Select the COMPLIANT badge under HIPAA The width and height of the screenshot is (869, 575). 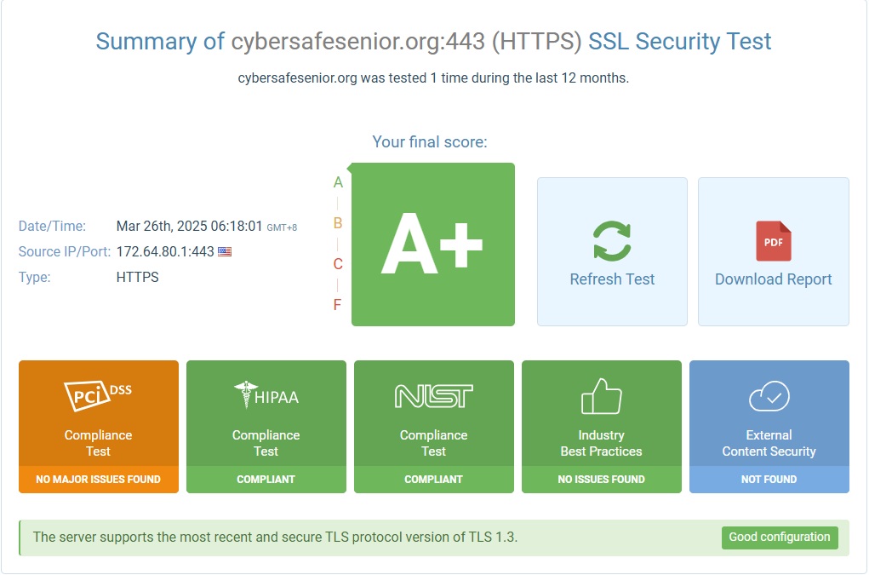pyautogui.click(x=266, y=480)
